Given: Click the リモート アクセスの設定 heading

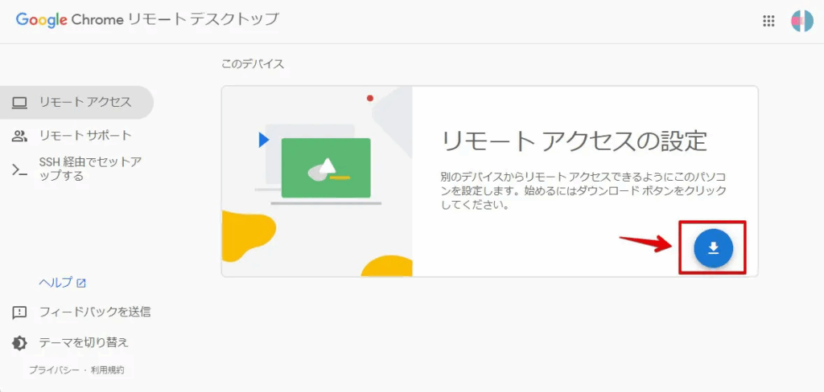Looking at the screenshot, I should pos(574,141).
